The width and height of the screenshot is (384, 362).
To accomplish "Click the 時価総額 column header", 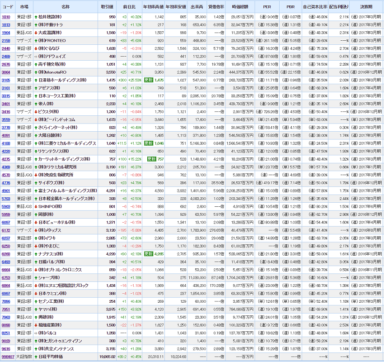I will 240,7.
